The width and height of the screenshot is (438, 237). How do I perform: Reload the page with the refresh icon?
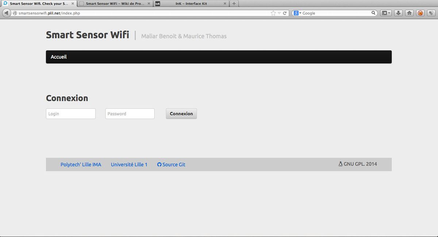point(285,13)
